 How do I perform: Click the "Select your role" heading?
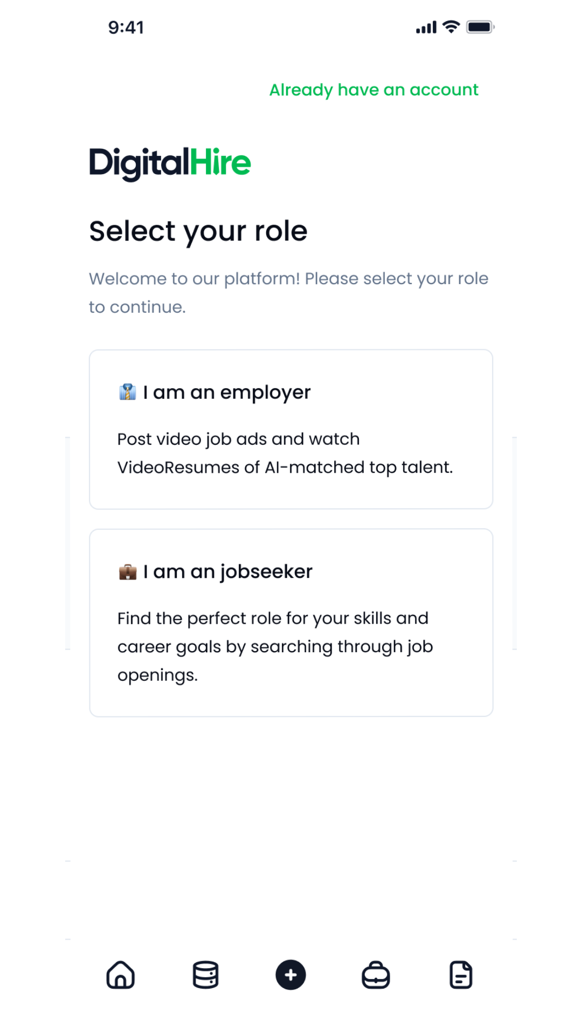tap(198, 231)
